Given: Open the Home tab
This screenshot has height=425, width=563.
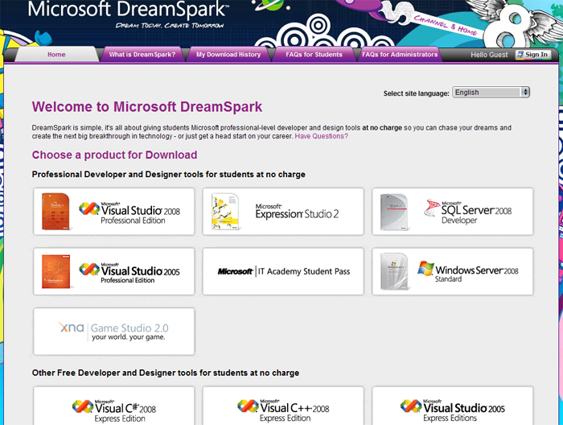Looking at the screenshot, I should point(56,55).
